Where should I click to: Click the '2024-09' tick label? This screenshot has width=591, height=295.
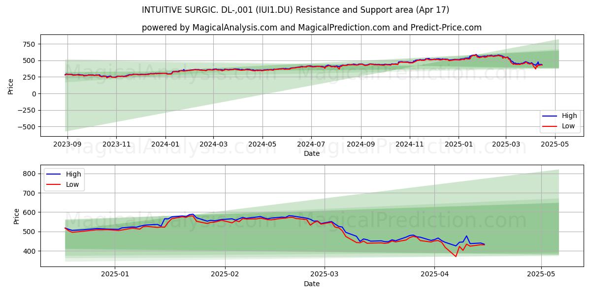pos(361,144)
